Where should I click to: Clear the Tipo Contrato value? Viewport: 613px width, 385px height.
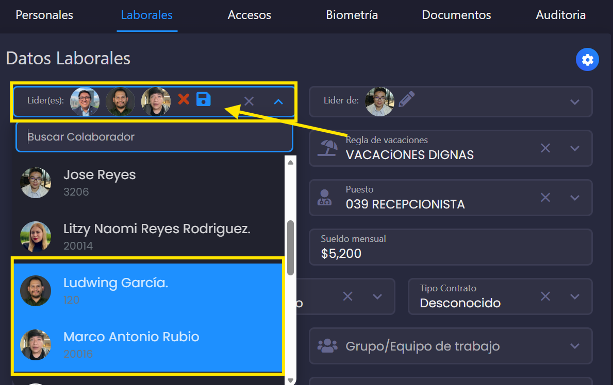coord(545,296)
